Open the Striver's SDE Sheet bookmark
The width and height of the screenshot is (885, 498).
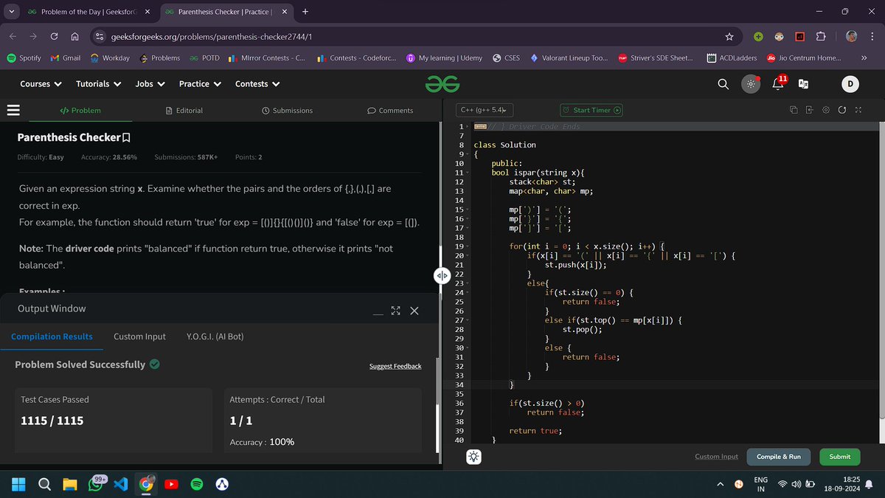[x=656, y=58]
